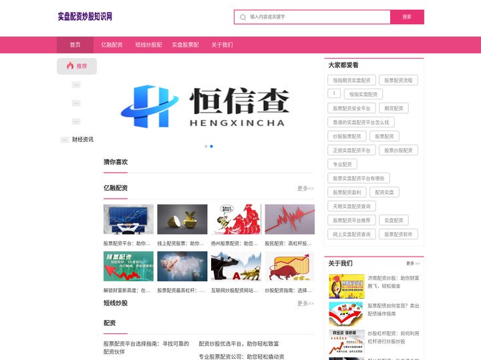This screenshot has height=360, width=481.
Task: Open the 炒股杠杆配资：如何利用 article link
Action: pos(393,337)
